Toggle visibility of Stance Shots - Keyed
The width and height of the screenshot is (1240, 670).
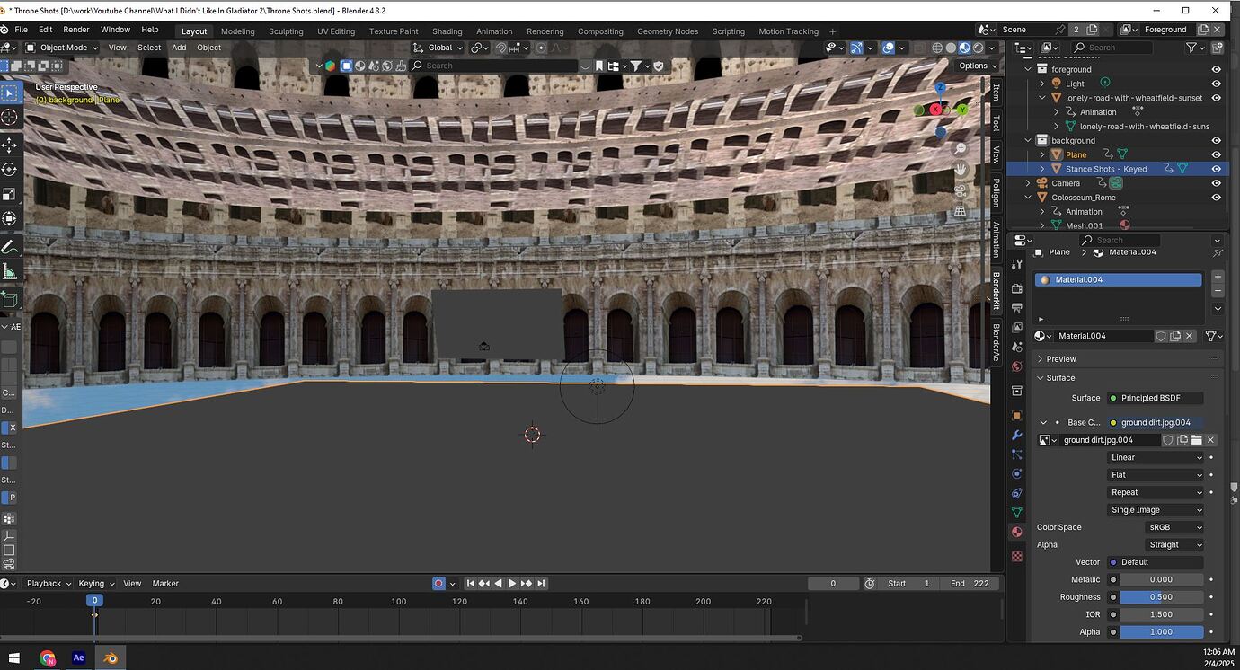click(x=1216, y=169)
